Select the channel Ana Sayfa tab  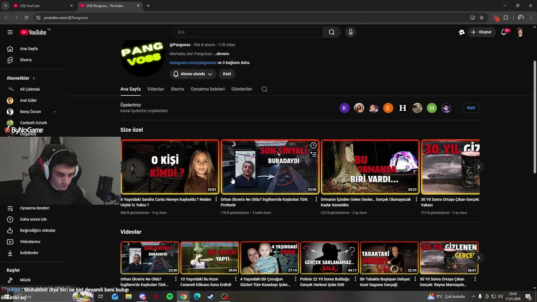pos(130,89)
